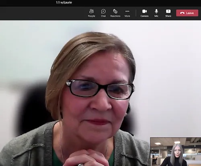The image size is (201, 166).
Task: Click the divider between More and Camera
Action: pos(136,13)
